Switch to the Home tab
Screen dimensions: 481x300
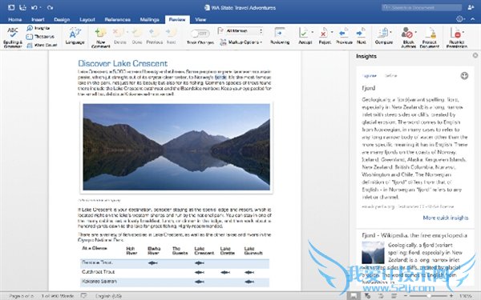pyautogui.click(x=14, y=19)
